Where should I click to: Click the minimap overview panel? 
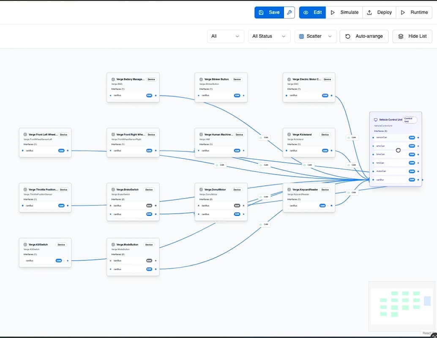pos(401,306)
